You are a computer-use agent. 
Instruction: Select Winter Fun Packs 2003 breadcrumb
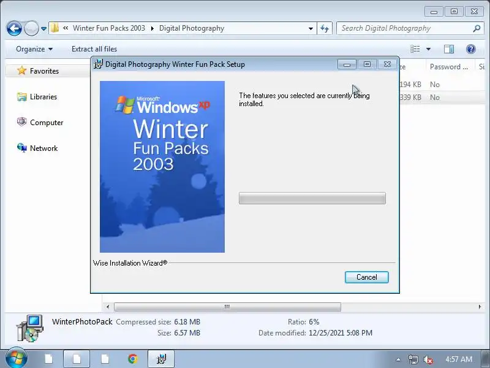[109, 28]
